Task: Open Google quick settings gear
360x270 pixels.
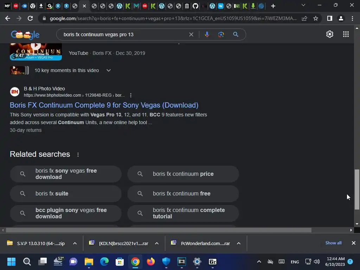Action: click(x=330, y=34)
